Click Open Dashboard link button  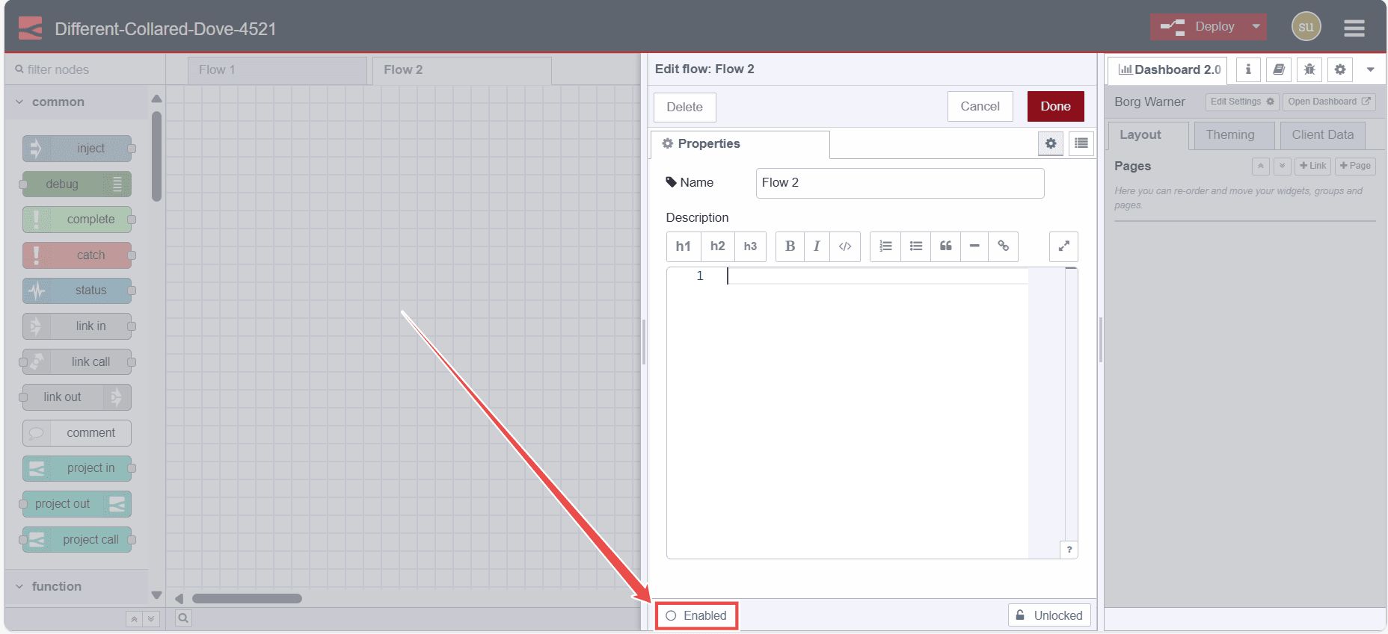pos(1329,102)
